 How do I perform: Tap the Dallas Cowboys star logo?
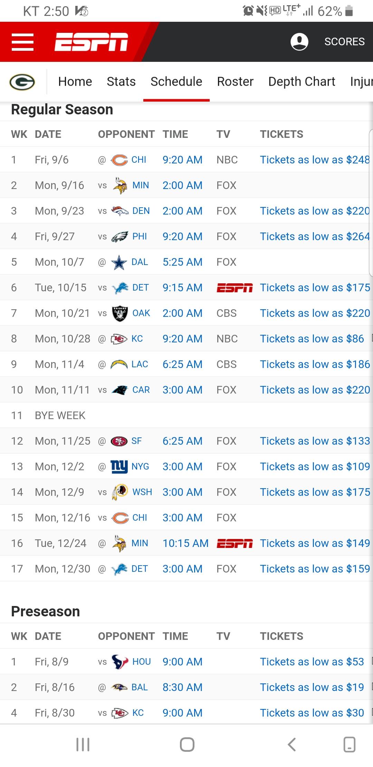pyautogui.click(x=119, y=262)
